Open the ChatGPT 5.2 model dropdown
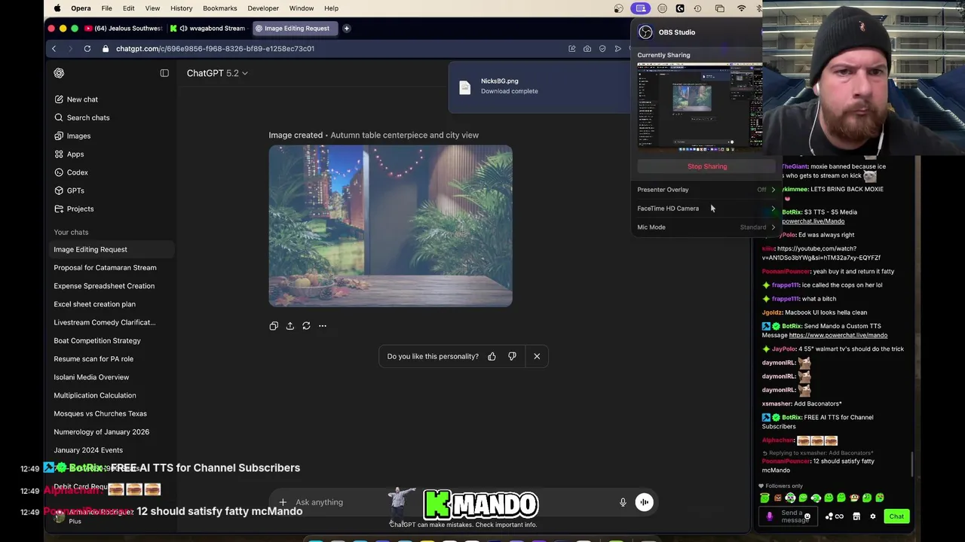 pos(217,73)
